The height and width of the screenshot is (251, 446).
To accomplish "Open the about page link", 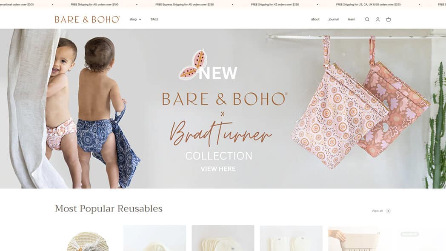I will tap(315, 19).
